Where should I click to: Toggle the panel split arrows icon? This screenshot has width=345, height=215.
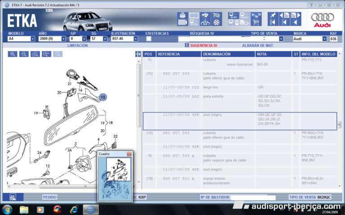coord(138,54)
